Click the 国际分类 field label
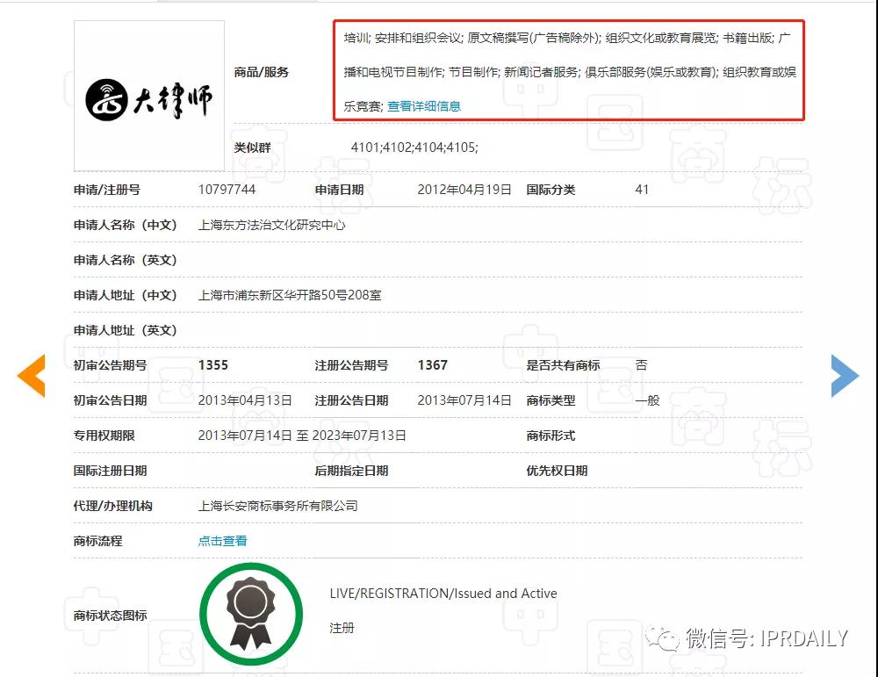 click(551, 190)
